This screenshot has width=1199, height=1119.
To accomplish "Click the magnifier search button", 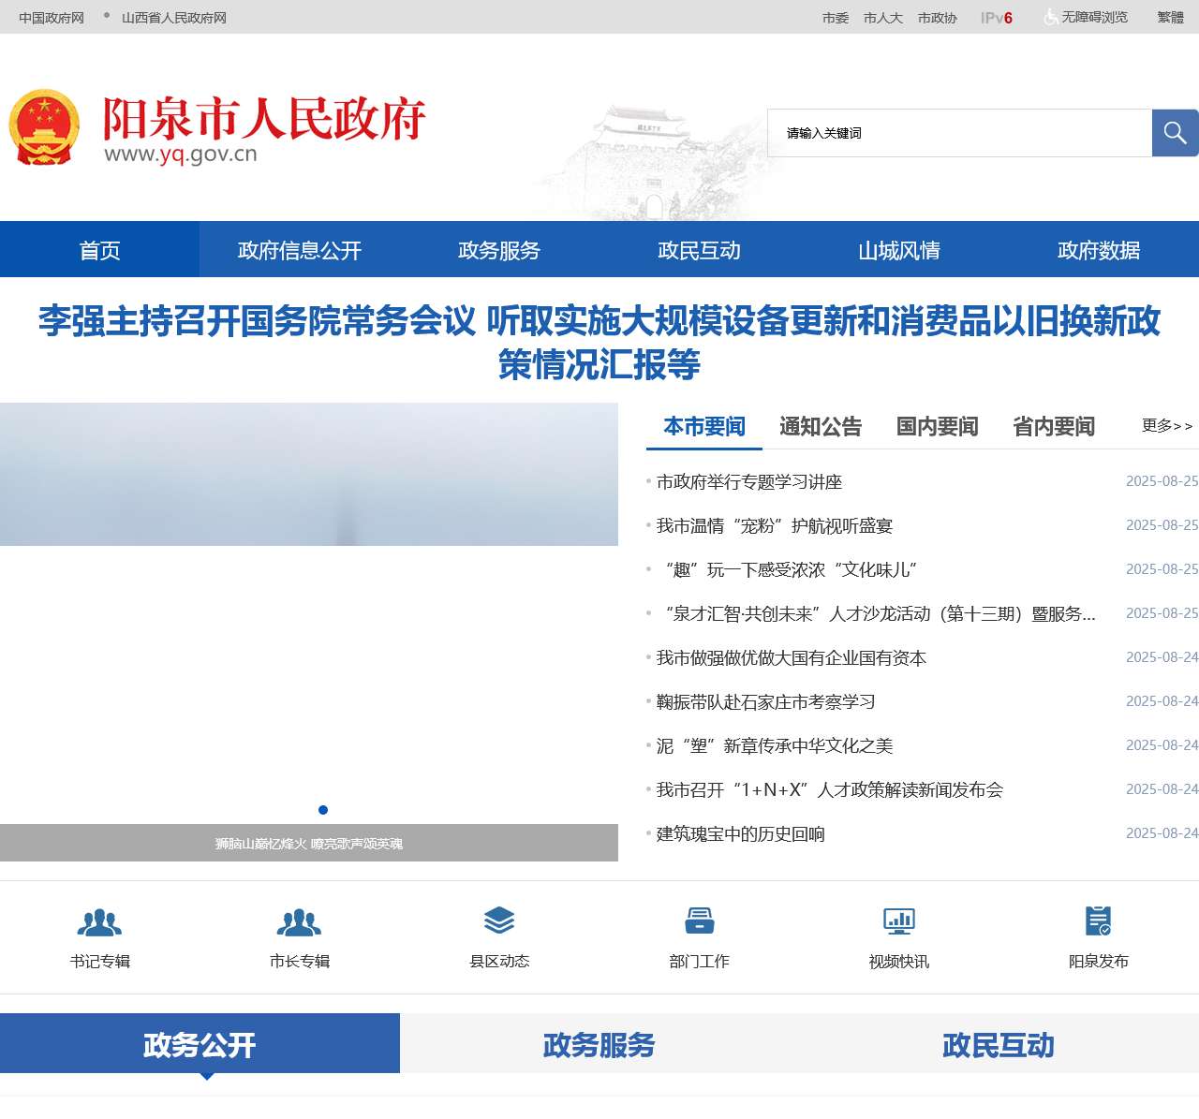I will point(1175,133).
